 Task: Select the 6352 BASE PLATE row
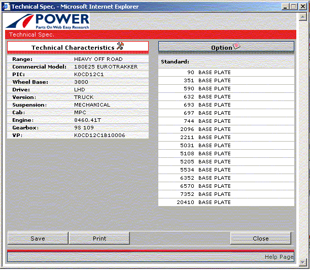point(226,178)
